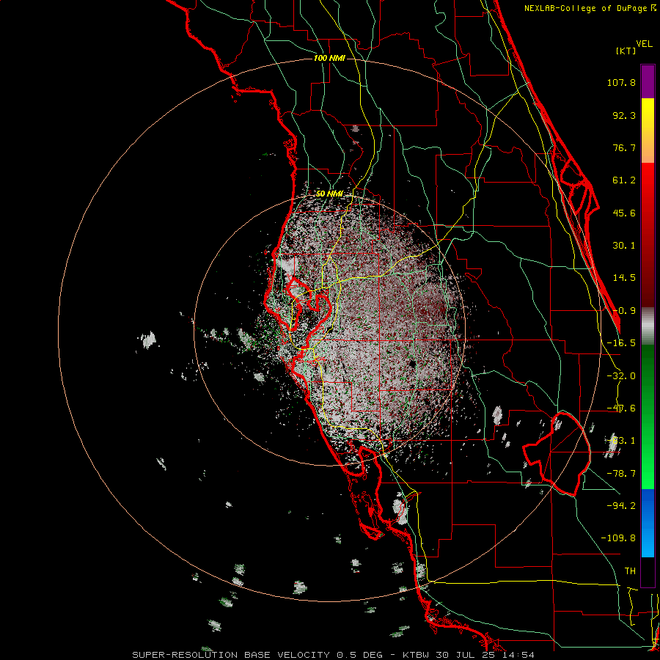The image size is (660, 660).
Task: Click the -0.9 velocity scale value
Action: tap(624, 311)
